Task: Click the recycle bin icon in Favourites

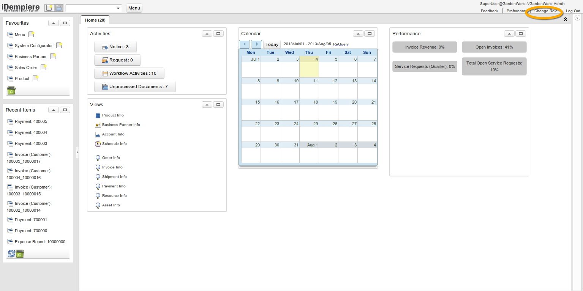Action: click(x=11, y=91)
